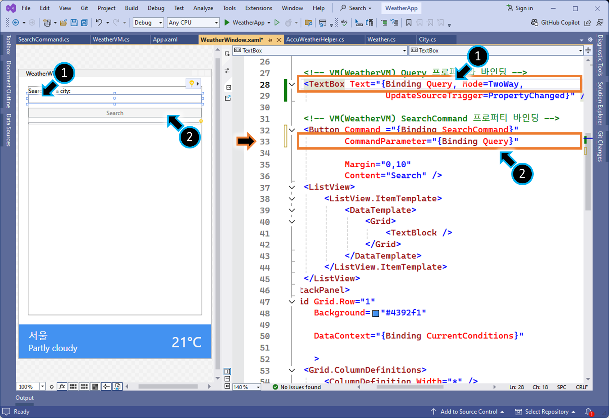Click the swap panes arrows icon
The image size is (609, 418).
point(227,70)
